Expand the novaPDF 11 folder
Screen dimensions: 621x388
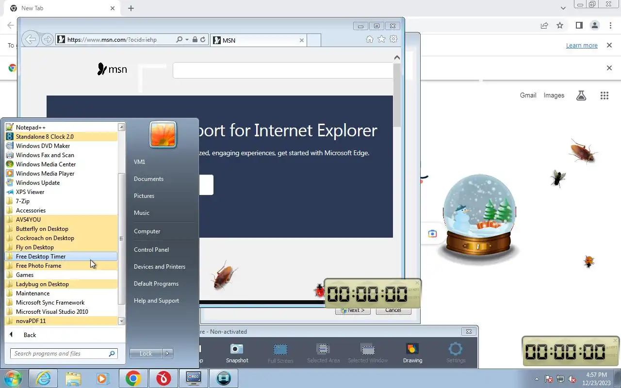(x=61, y=321)
